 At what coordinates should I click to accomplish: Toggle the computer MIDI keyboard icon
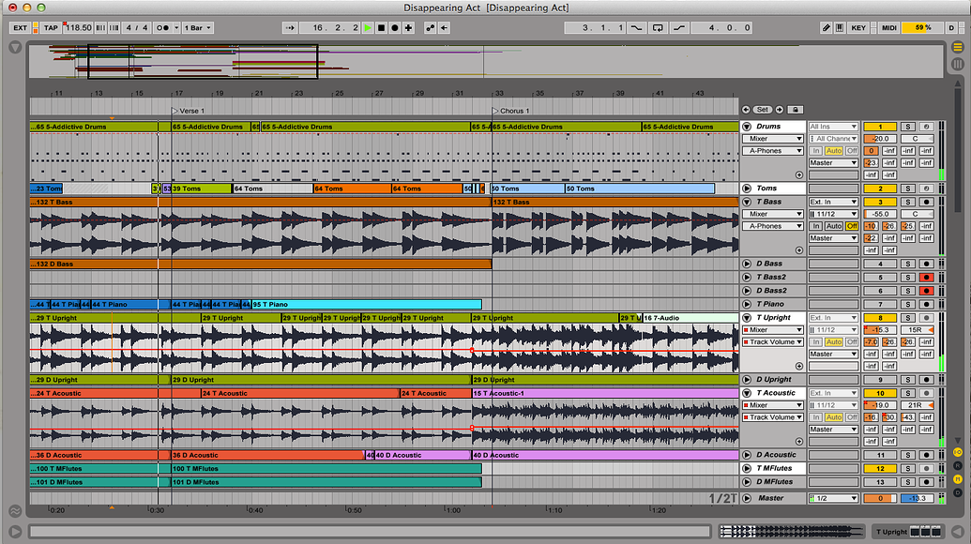click(840, 28)
